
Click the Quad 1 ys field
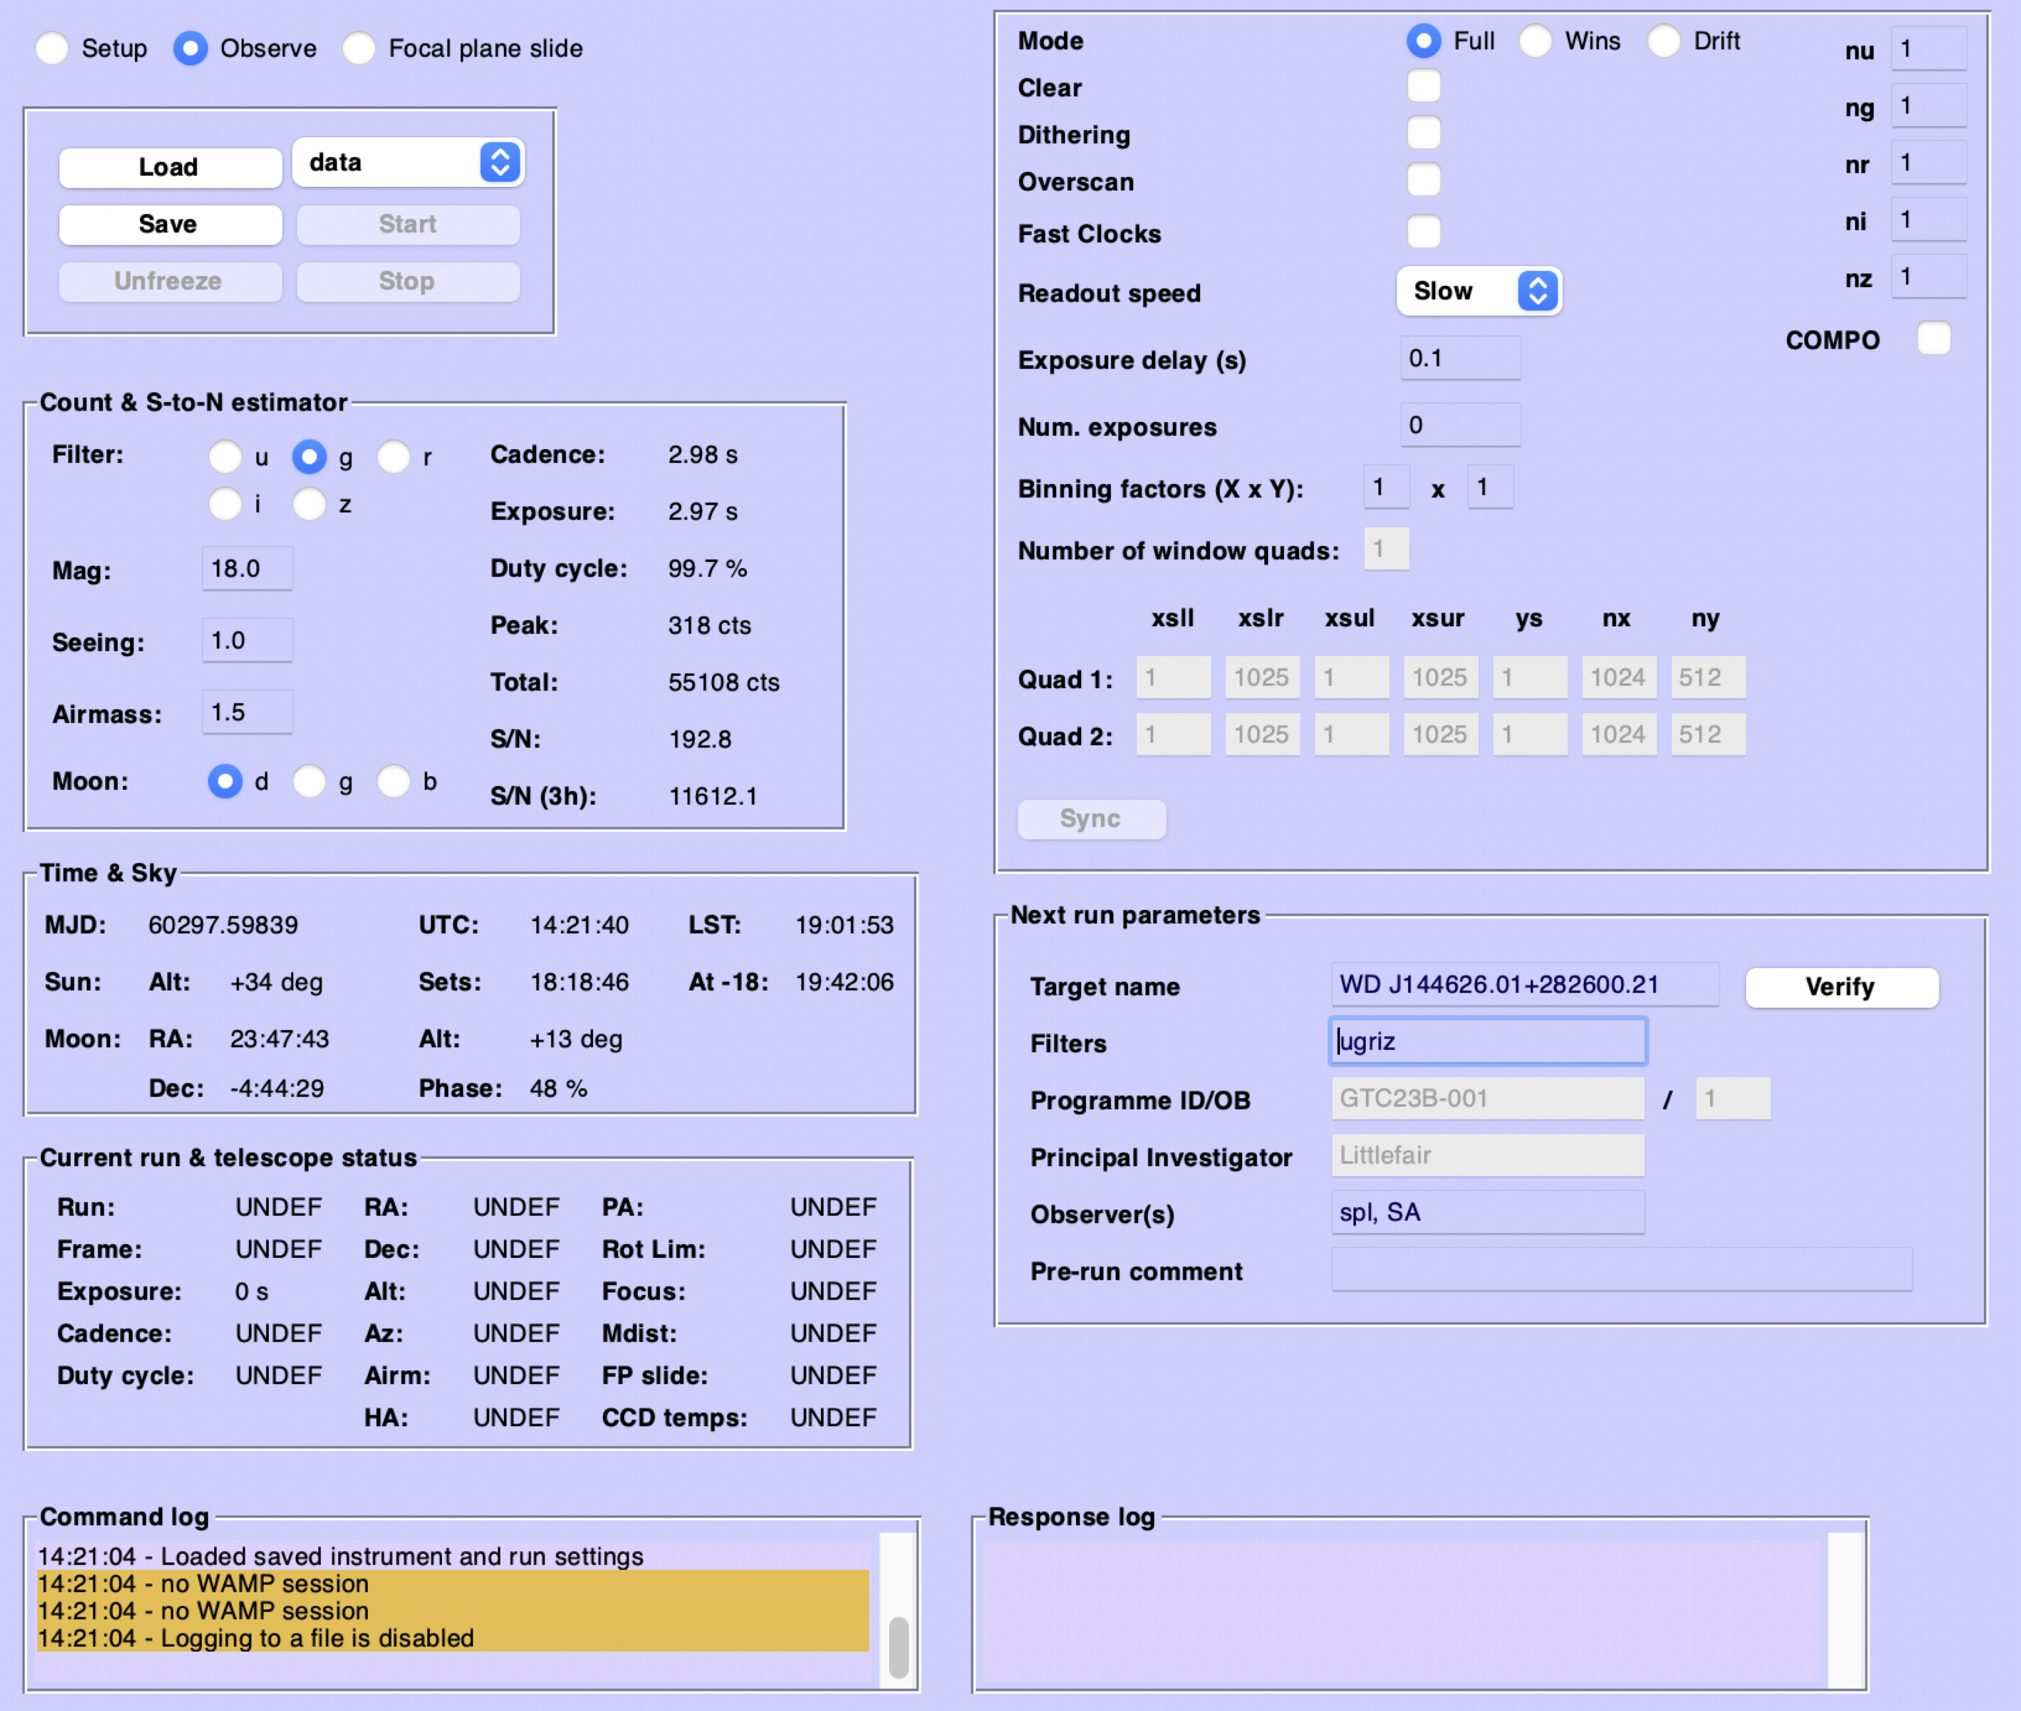point(1529,677)
